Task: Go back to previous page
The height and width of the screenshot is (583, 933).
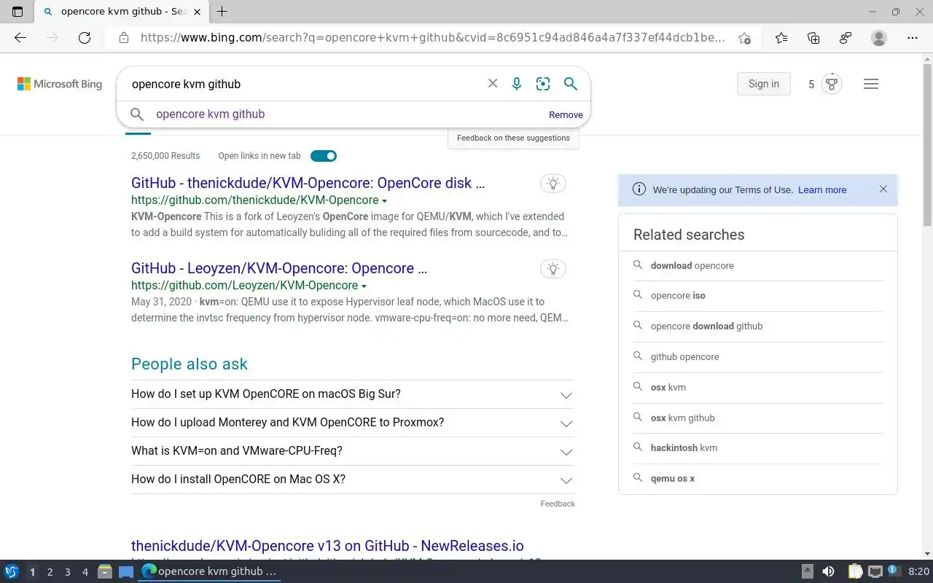Action: pos(20,38)
